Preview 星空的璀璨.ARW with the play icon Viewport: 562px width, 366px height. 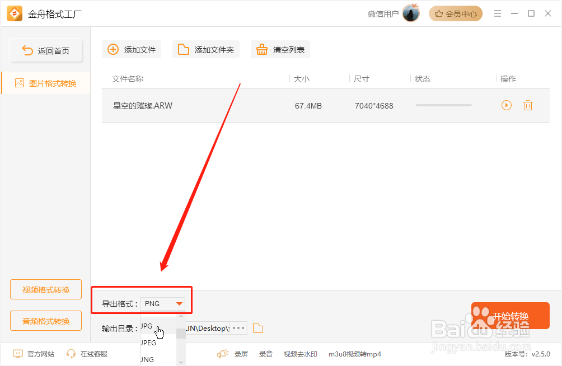click(x=506, y=105)
